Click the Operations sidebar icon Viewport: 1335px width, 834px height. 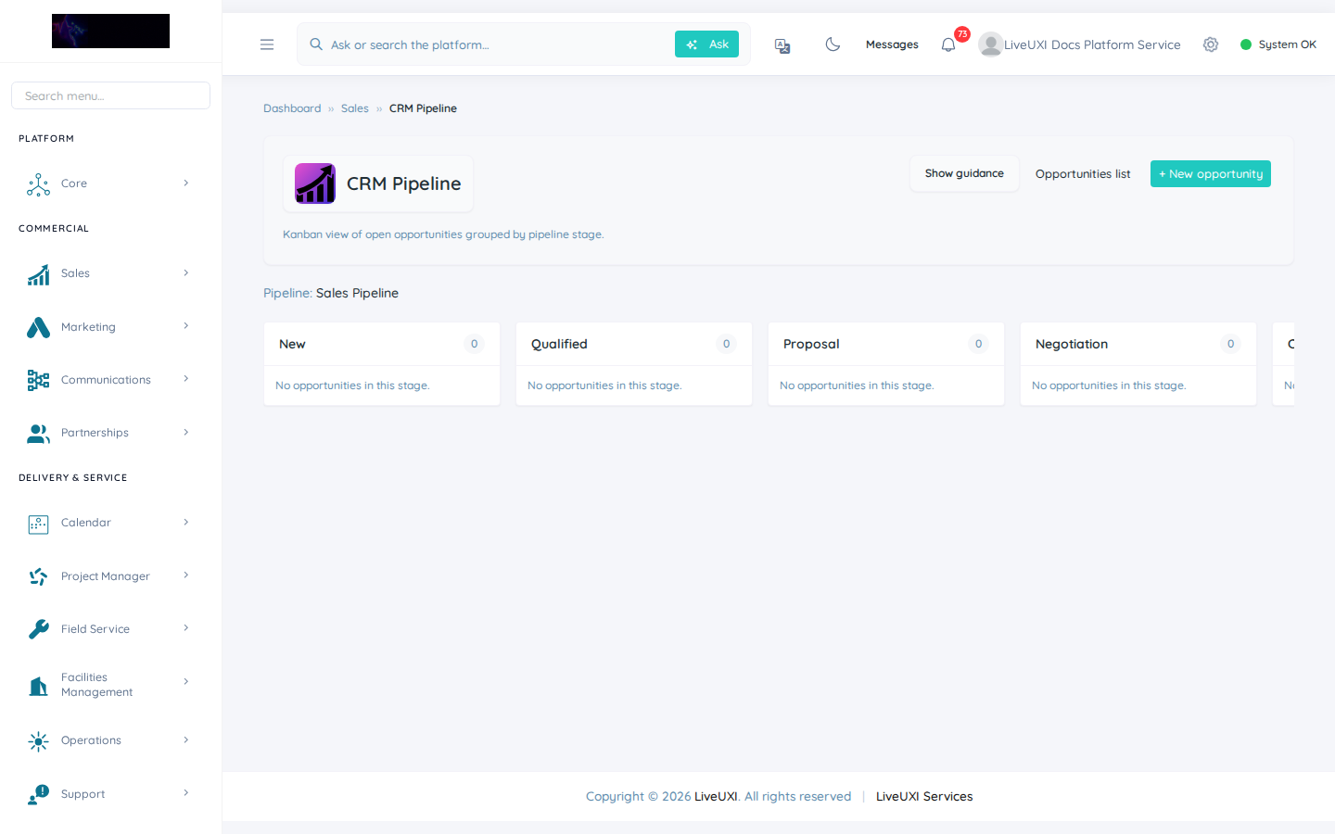[38, 741]
